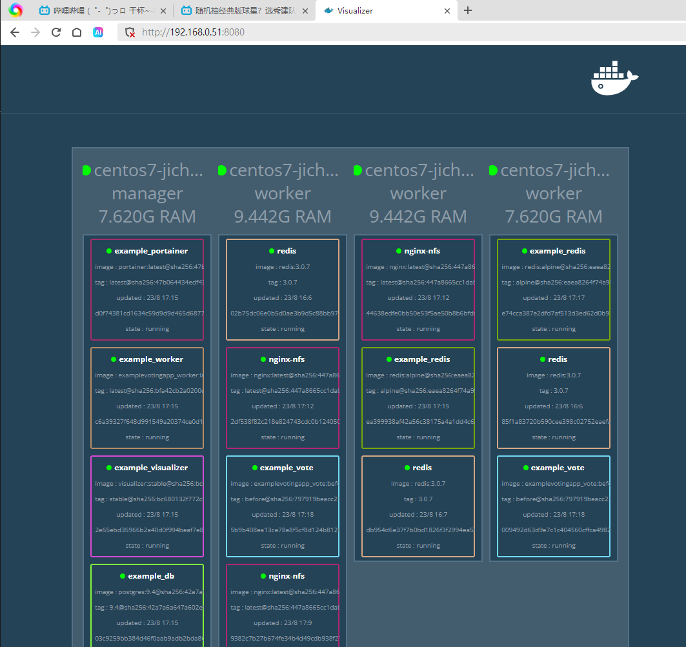This screenshot has width=686, height=647.
Task: Click tag : 9.4@sha256:42a7a6a647a602e line
Action: 149,608
